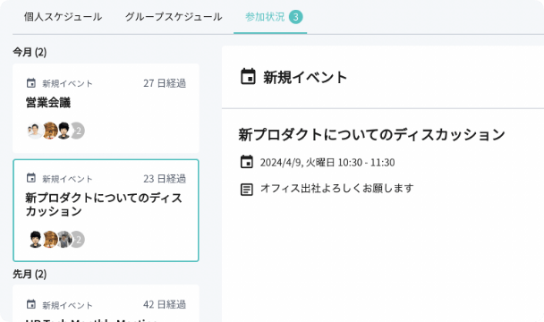Open the 営業会議 event card
Viewport: 544px width, 322px height.
click(x=106, y=108)
